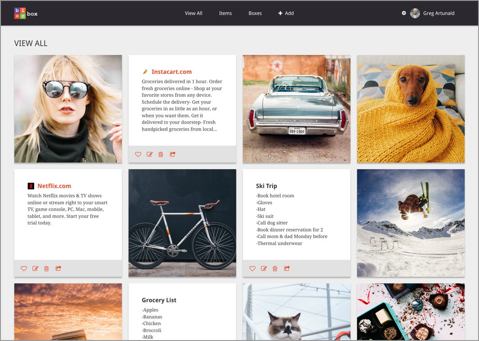The width and height of the screenshot is (479, 341).
Task: Click "-Call dog sitter" line
Action: [272, 223]
